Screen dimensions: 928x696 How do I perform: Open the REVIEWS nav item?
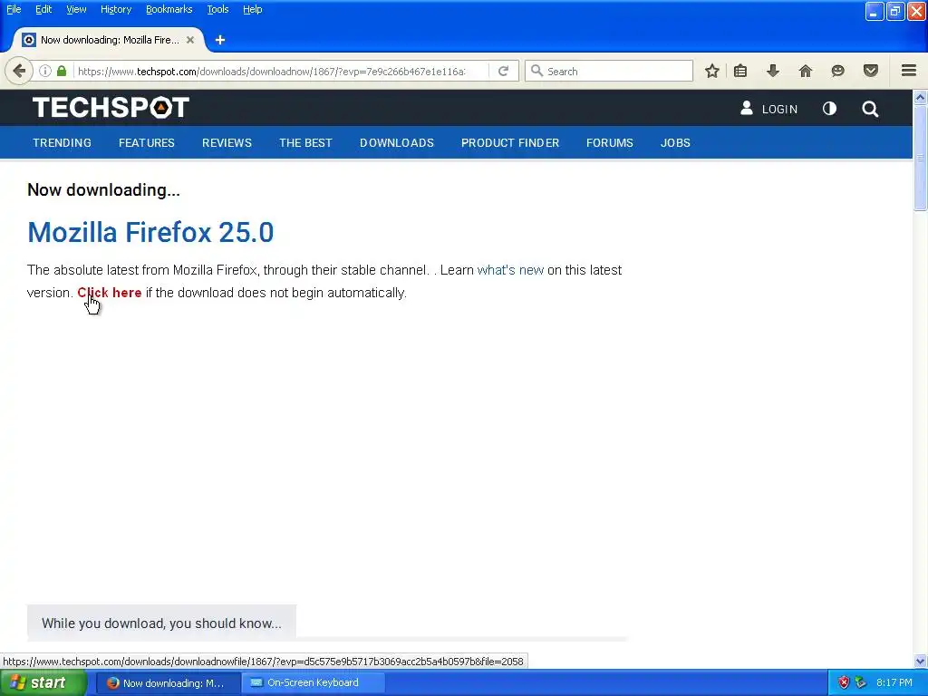tap(227, 142)
